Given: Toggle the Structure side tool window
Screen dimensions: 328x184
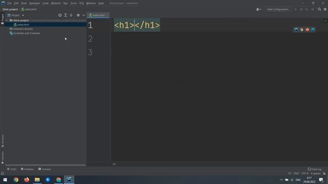Looking at the screenshot, I should tap(3, 141).
